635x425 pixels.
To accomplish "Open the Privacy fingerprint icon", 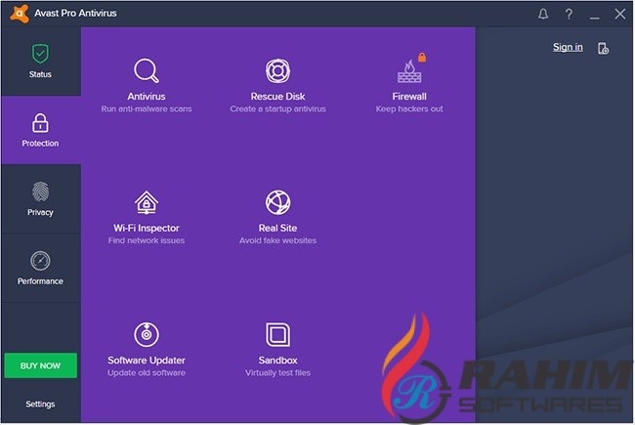I will click(40, 191).
